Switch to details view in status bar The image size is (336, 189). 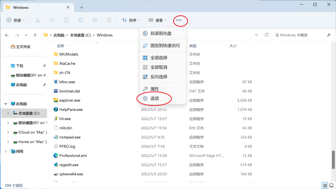[325, 185]
